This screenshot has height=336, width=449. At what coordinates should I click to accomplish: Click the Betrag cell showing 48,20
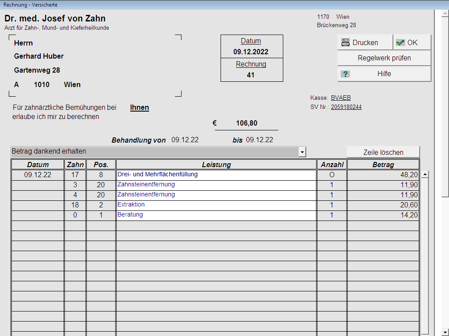tap(383, 175)
